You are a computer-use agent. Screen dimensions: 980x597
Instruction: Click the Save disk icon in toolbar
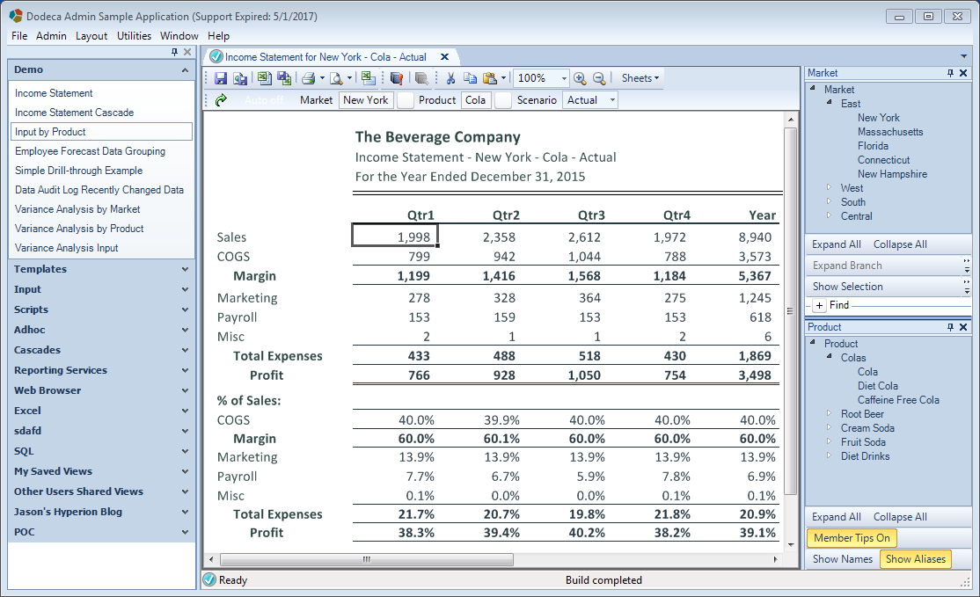tap(221, 78)
